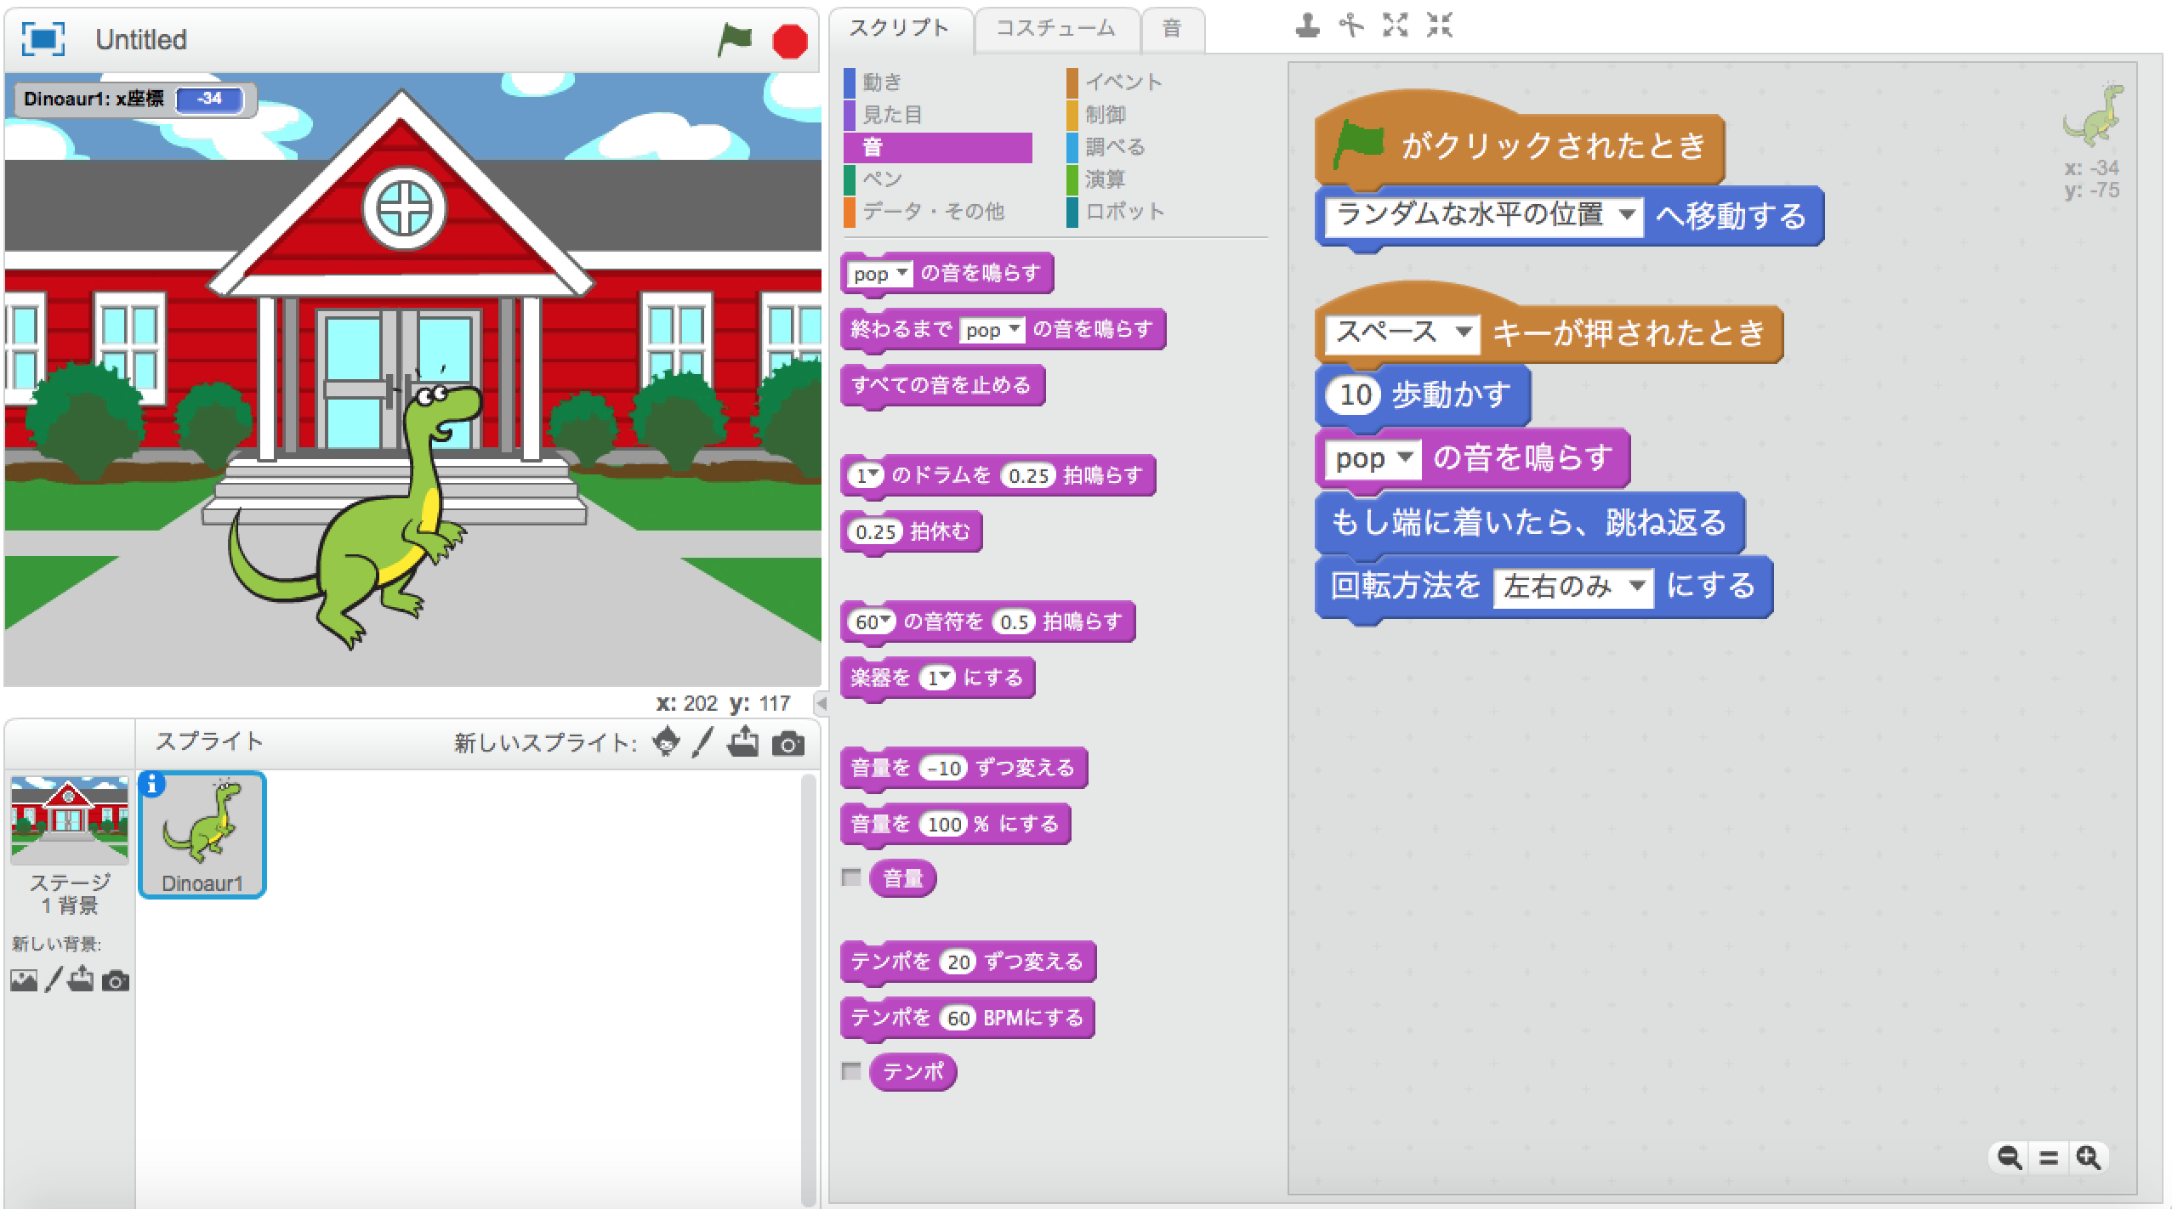Click the Untitled project title field
The image size is (2172, 1209).
tap(141, 40)
